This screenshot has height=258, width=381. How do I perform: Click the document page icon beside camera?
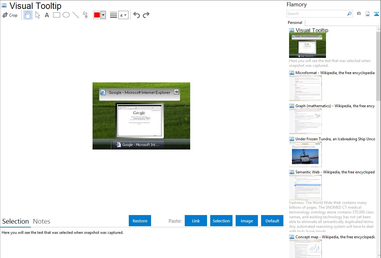pos(368,14)
